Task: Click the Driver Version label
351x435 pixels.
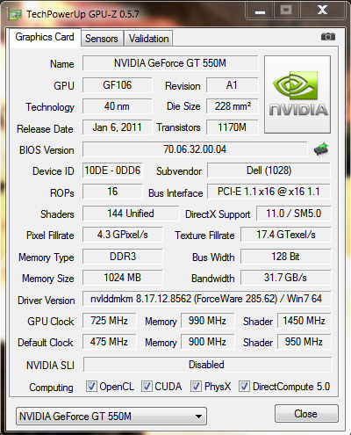Action: [47, 301]
